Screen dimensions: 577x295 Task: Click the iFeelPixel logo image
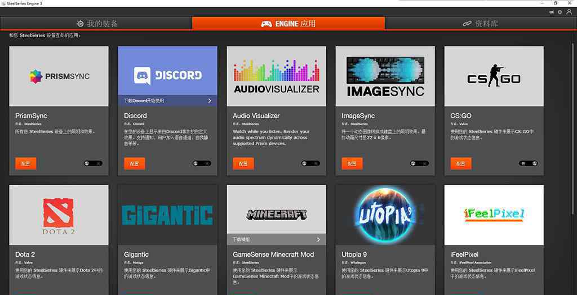(494, 215)
